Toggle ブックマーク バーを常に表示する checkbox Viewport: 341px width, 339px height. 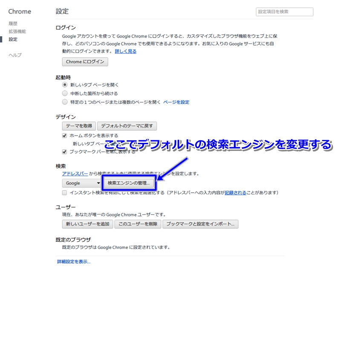pos(64,152)
